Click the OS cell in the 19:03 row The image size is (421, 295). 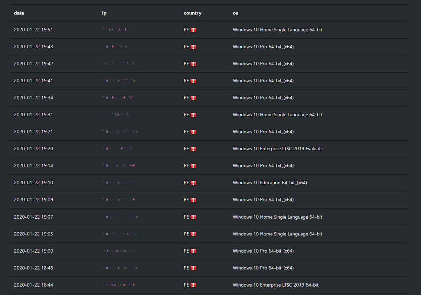coord(277,234)
